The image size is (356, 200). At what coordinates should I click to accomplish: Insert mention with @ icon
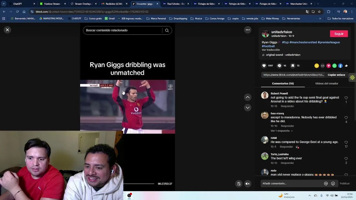326,184
